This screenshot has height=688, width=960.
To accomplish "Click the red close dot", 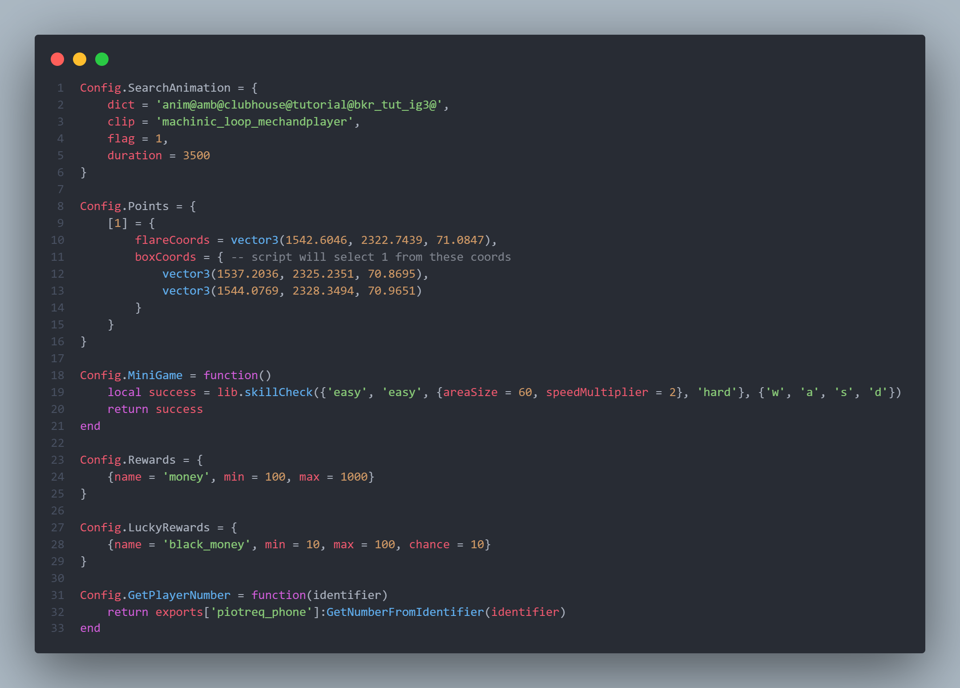I will [x=57, y=59].
